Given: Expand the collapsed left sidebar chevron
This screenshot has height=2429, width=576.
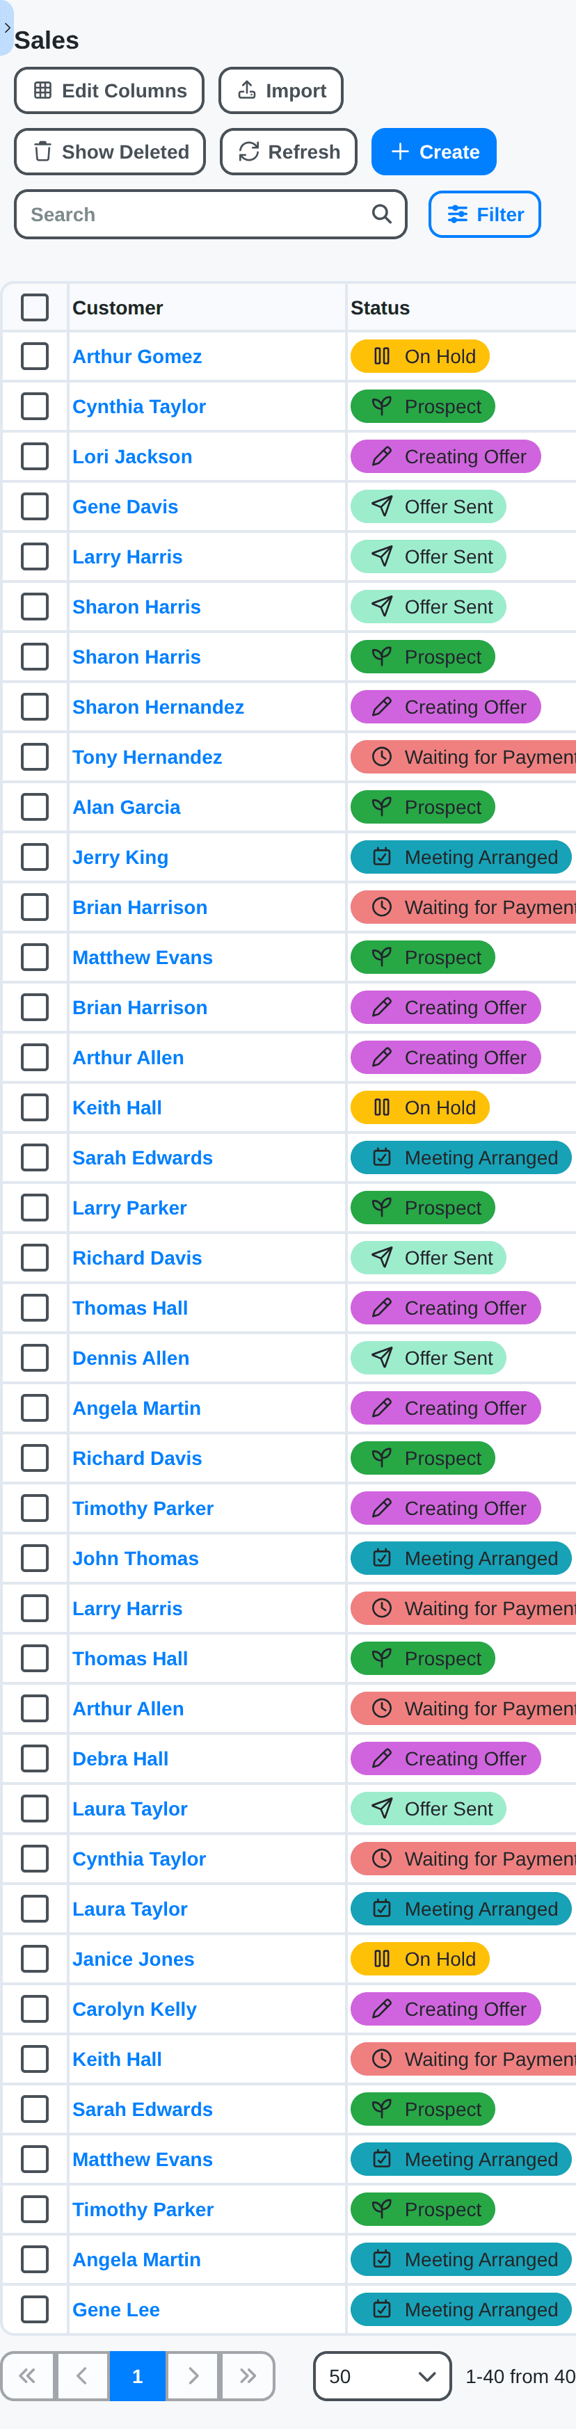Looking at the screenshot, I should tap(6, 29).
